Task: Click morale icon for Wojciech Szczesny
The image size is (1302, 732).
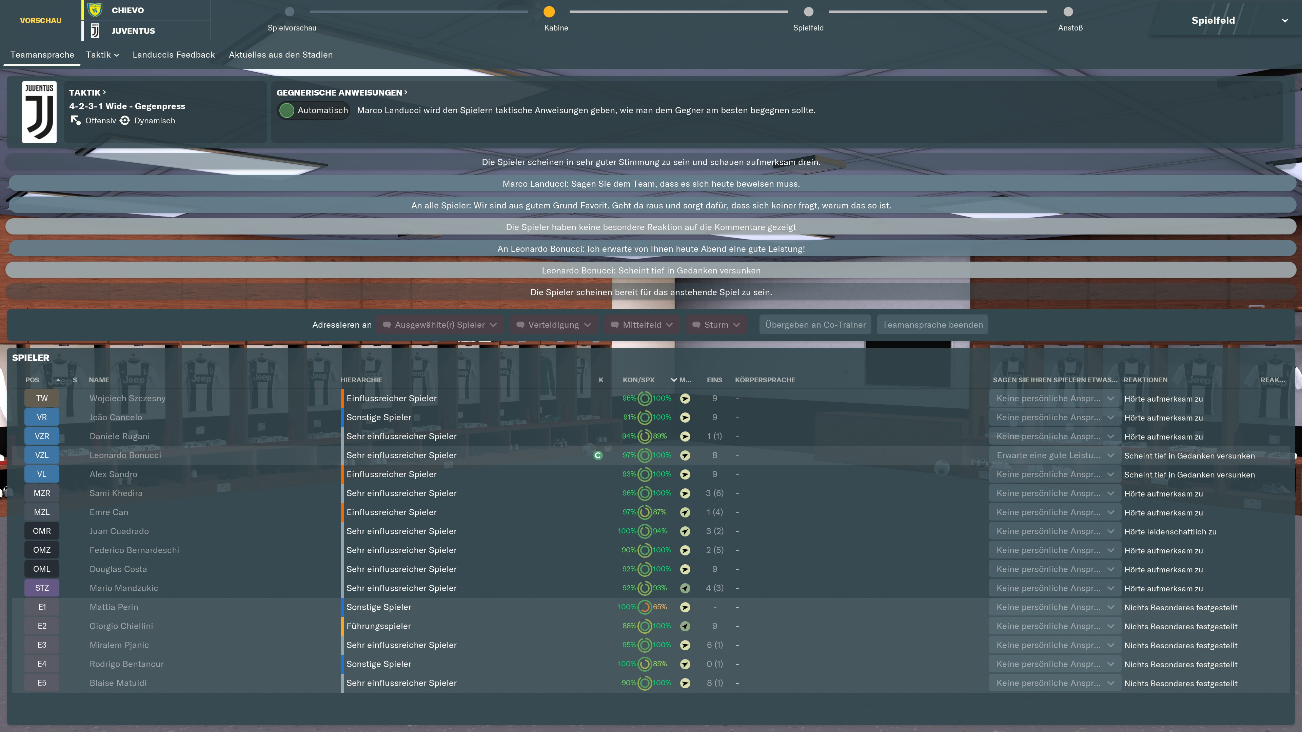Action: [685, 399]
